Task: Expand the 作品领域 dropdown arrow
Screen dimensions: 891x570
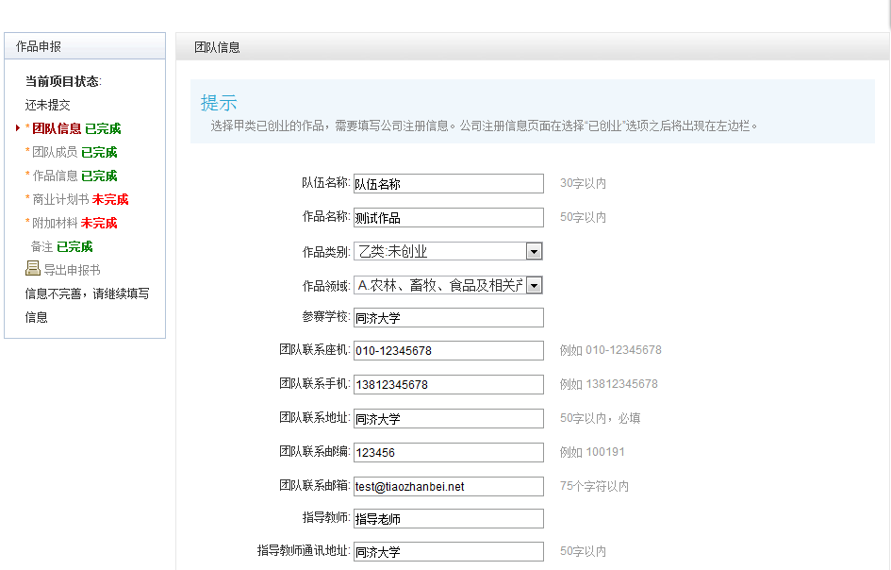Action: [534, 285]
